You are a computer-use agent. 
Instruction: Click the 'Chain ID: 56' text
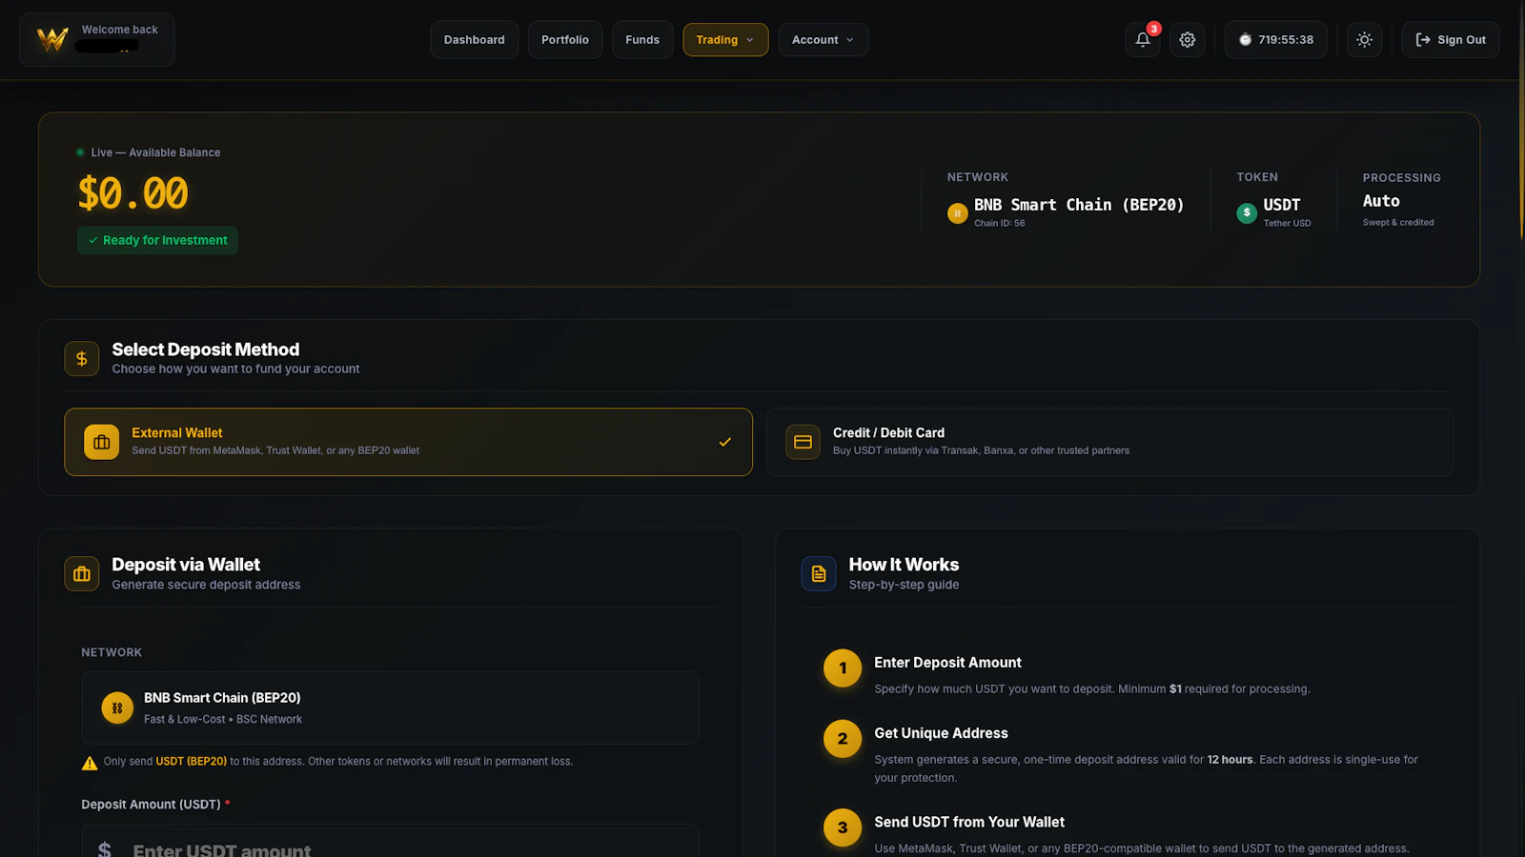click(x=1000, y=224)
